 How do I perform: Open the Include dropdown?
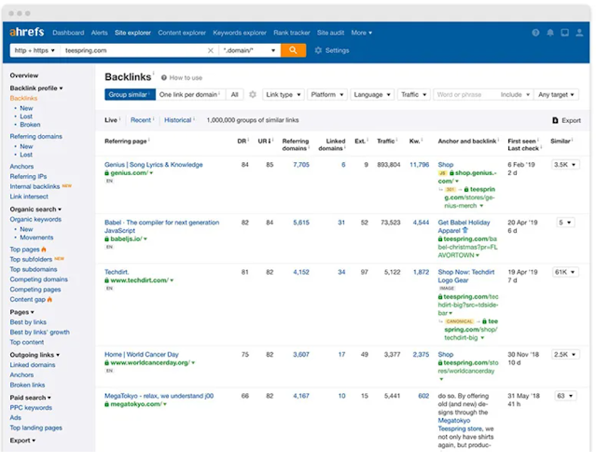[515, 94]
